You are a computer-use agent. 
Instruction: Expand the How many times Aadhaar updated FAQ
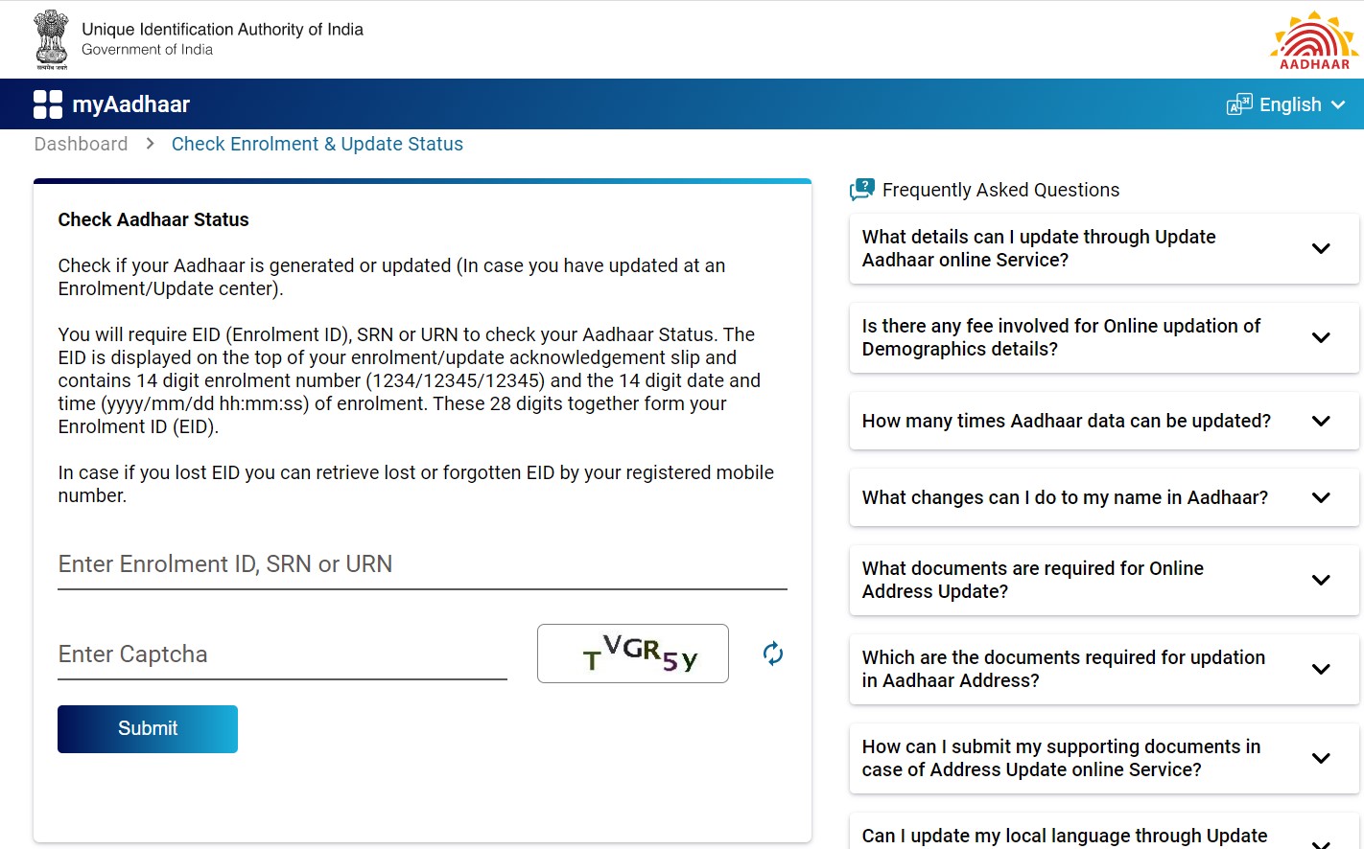click(x=1320, y=421)
